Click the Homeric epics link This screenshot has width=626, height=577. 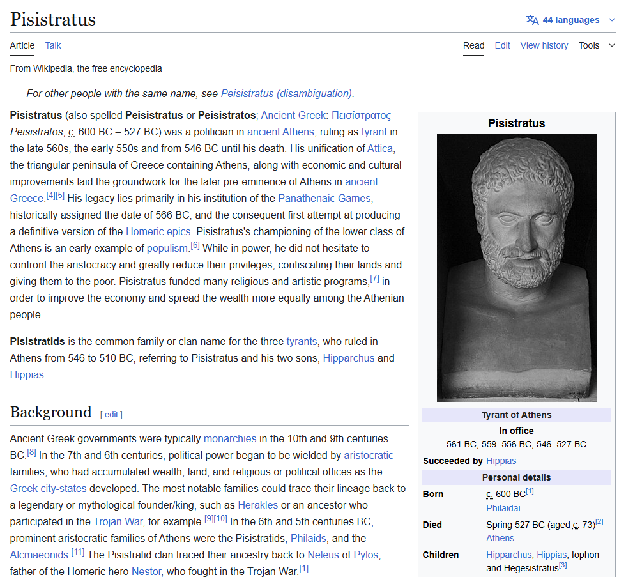(x=158, y=231)
